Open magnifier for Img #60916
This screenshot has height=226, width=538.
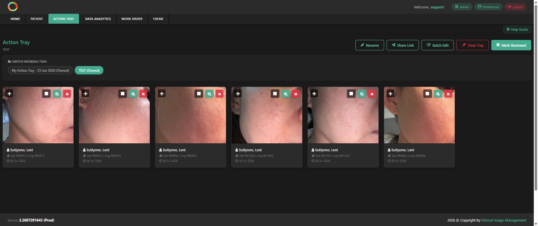133,94
